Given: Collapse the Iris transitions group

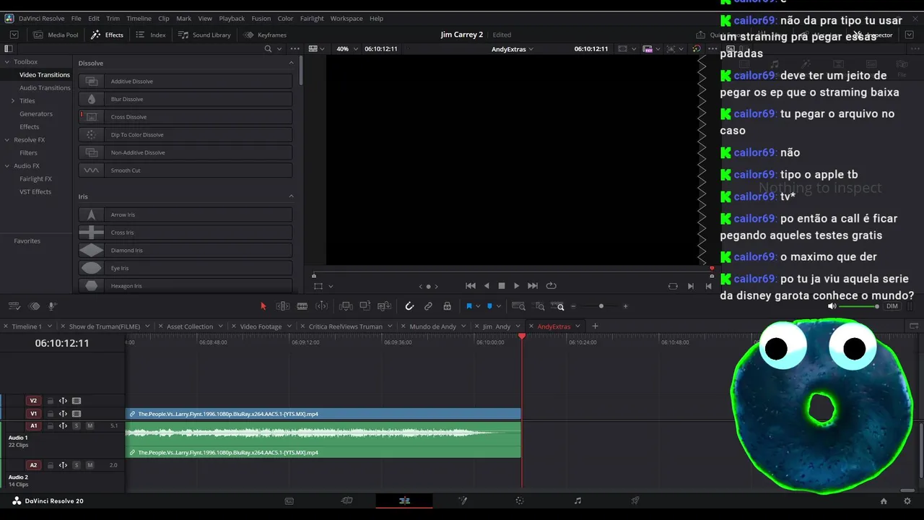Looking at the screenshot, I should 292,196.
